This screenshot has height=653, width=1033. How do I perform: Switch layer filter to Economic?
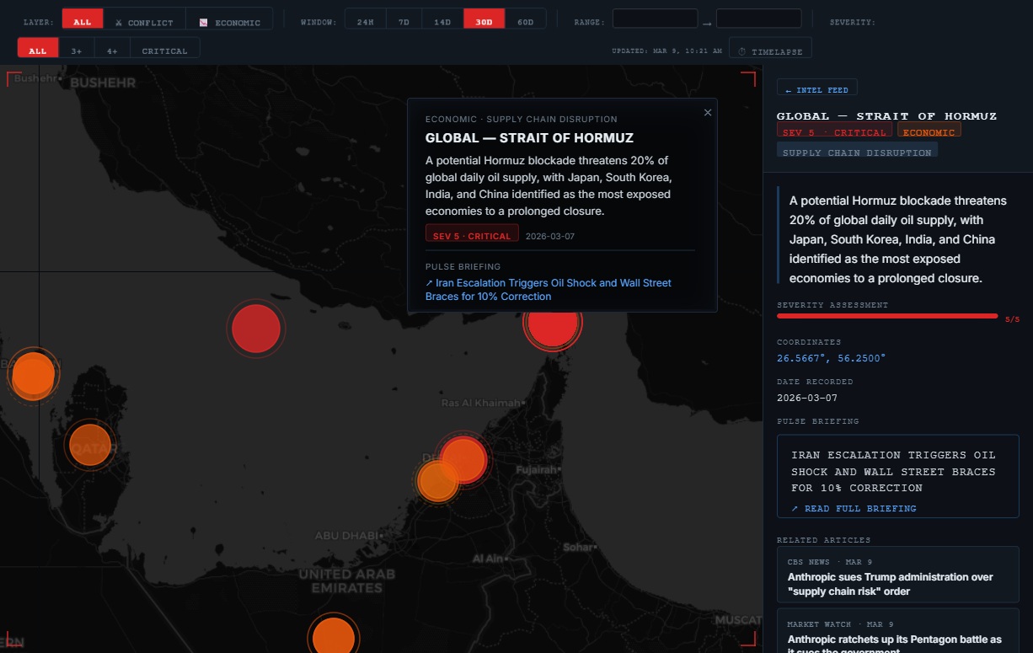click(230, 22)
